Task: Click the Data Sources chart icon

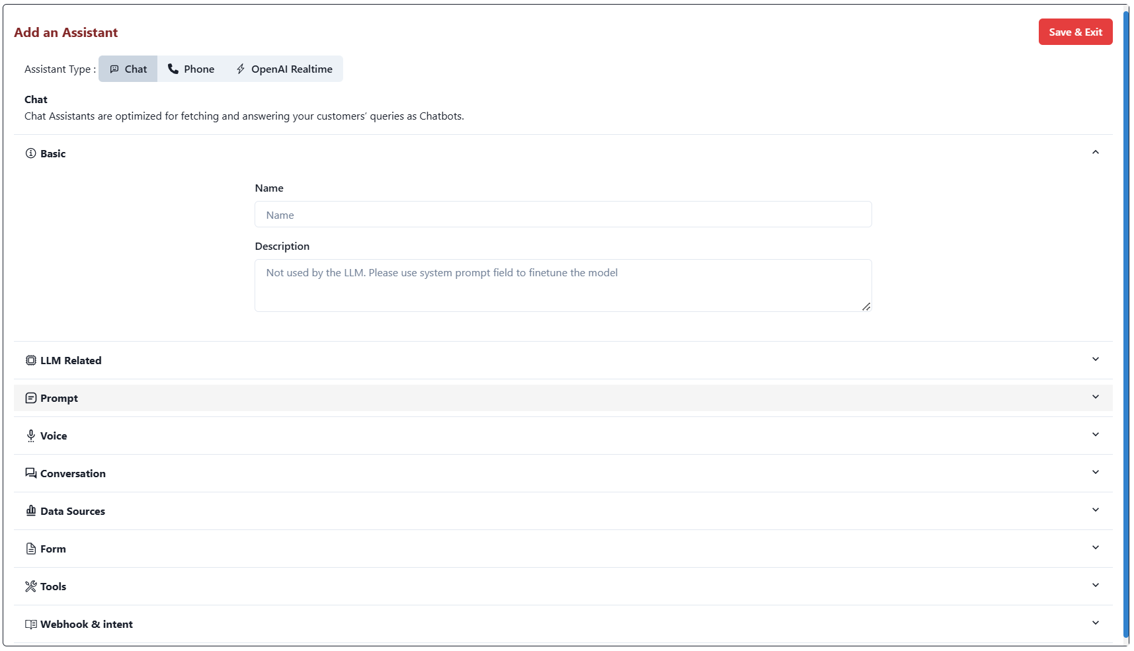Action: pos(30,511)
